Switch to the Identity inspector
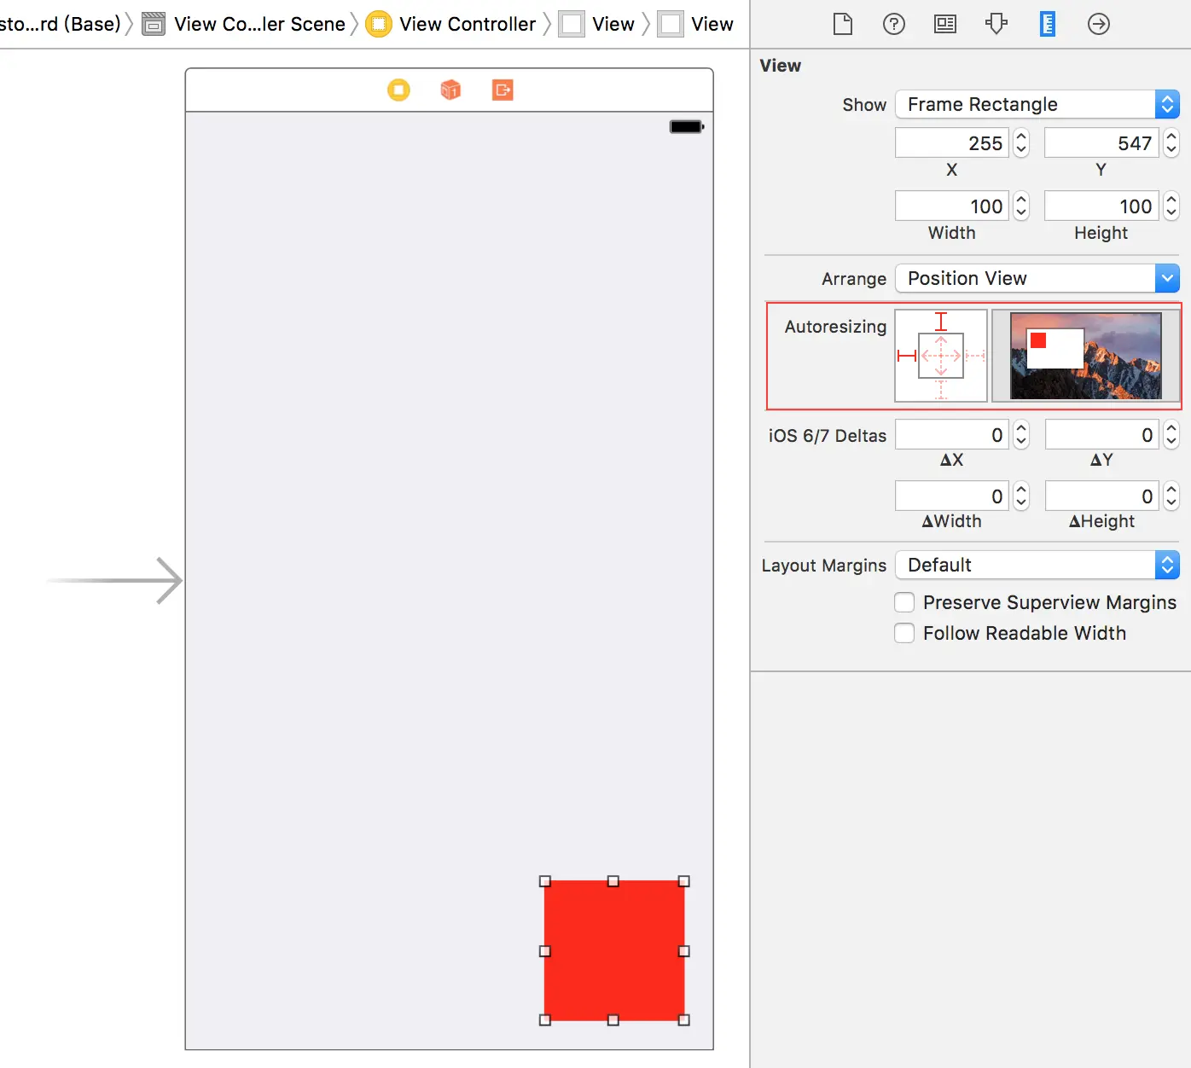The image size is (1191, 1068). click(945, 24)
